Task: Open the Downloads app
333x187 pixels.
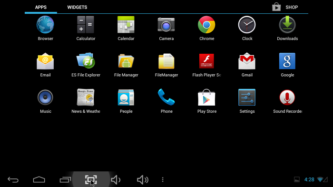Action: coord(287,25)
